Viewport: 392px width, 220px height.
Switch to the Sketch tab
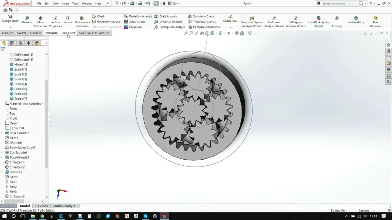[x=21, y=33]
